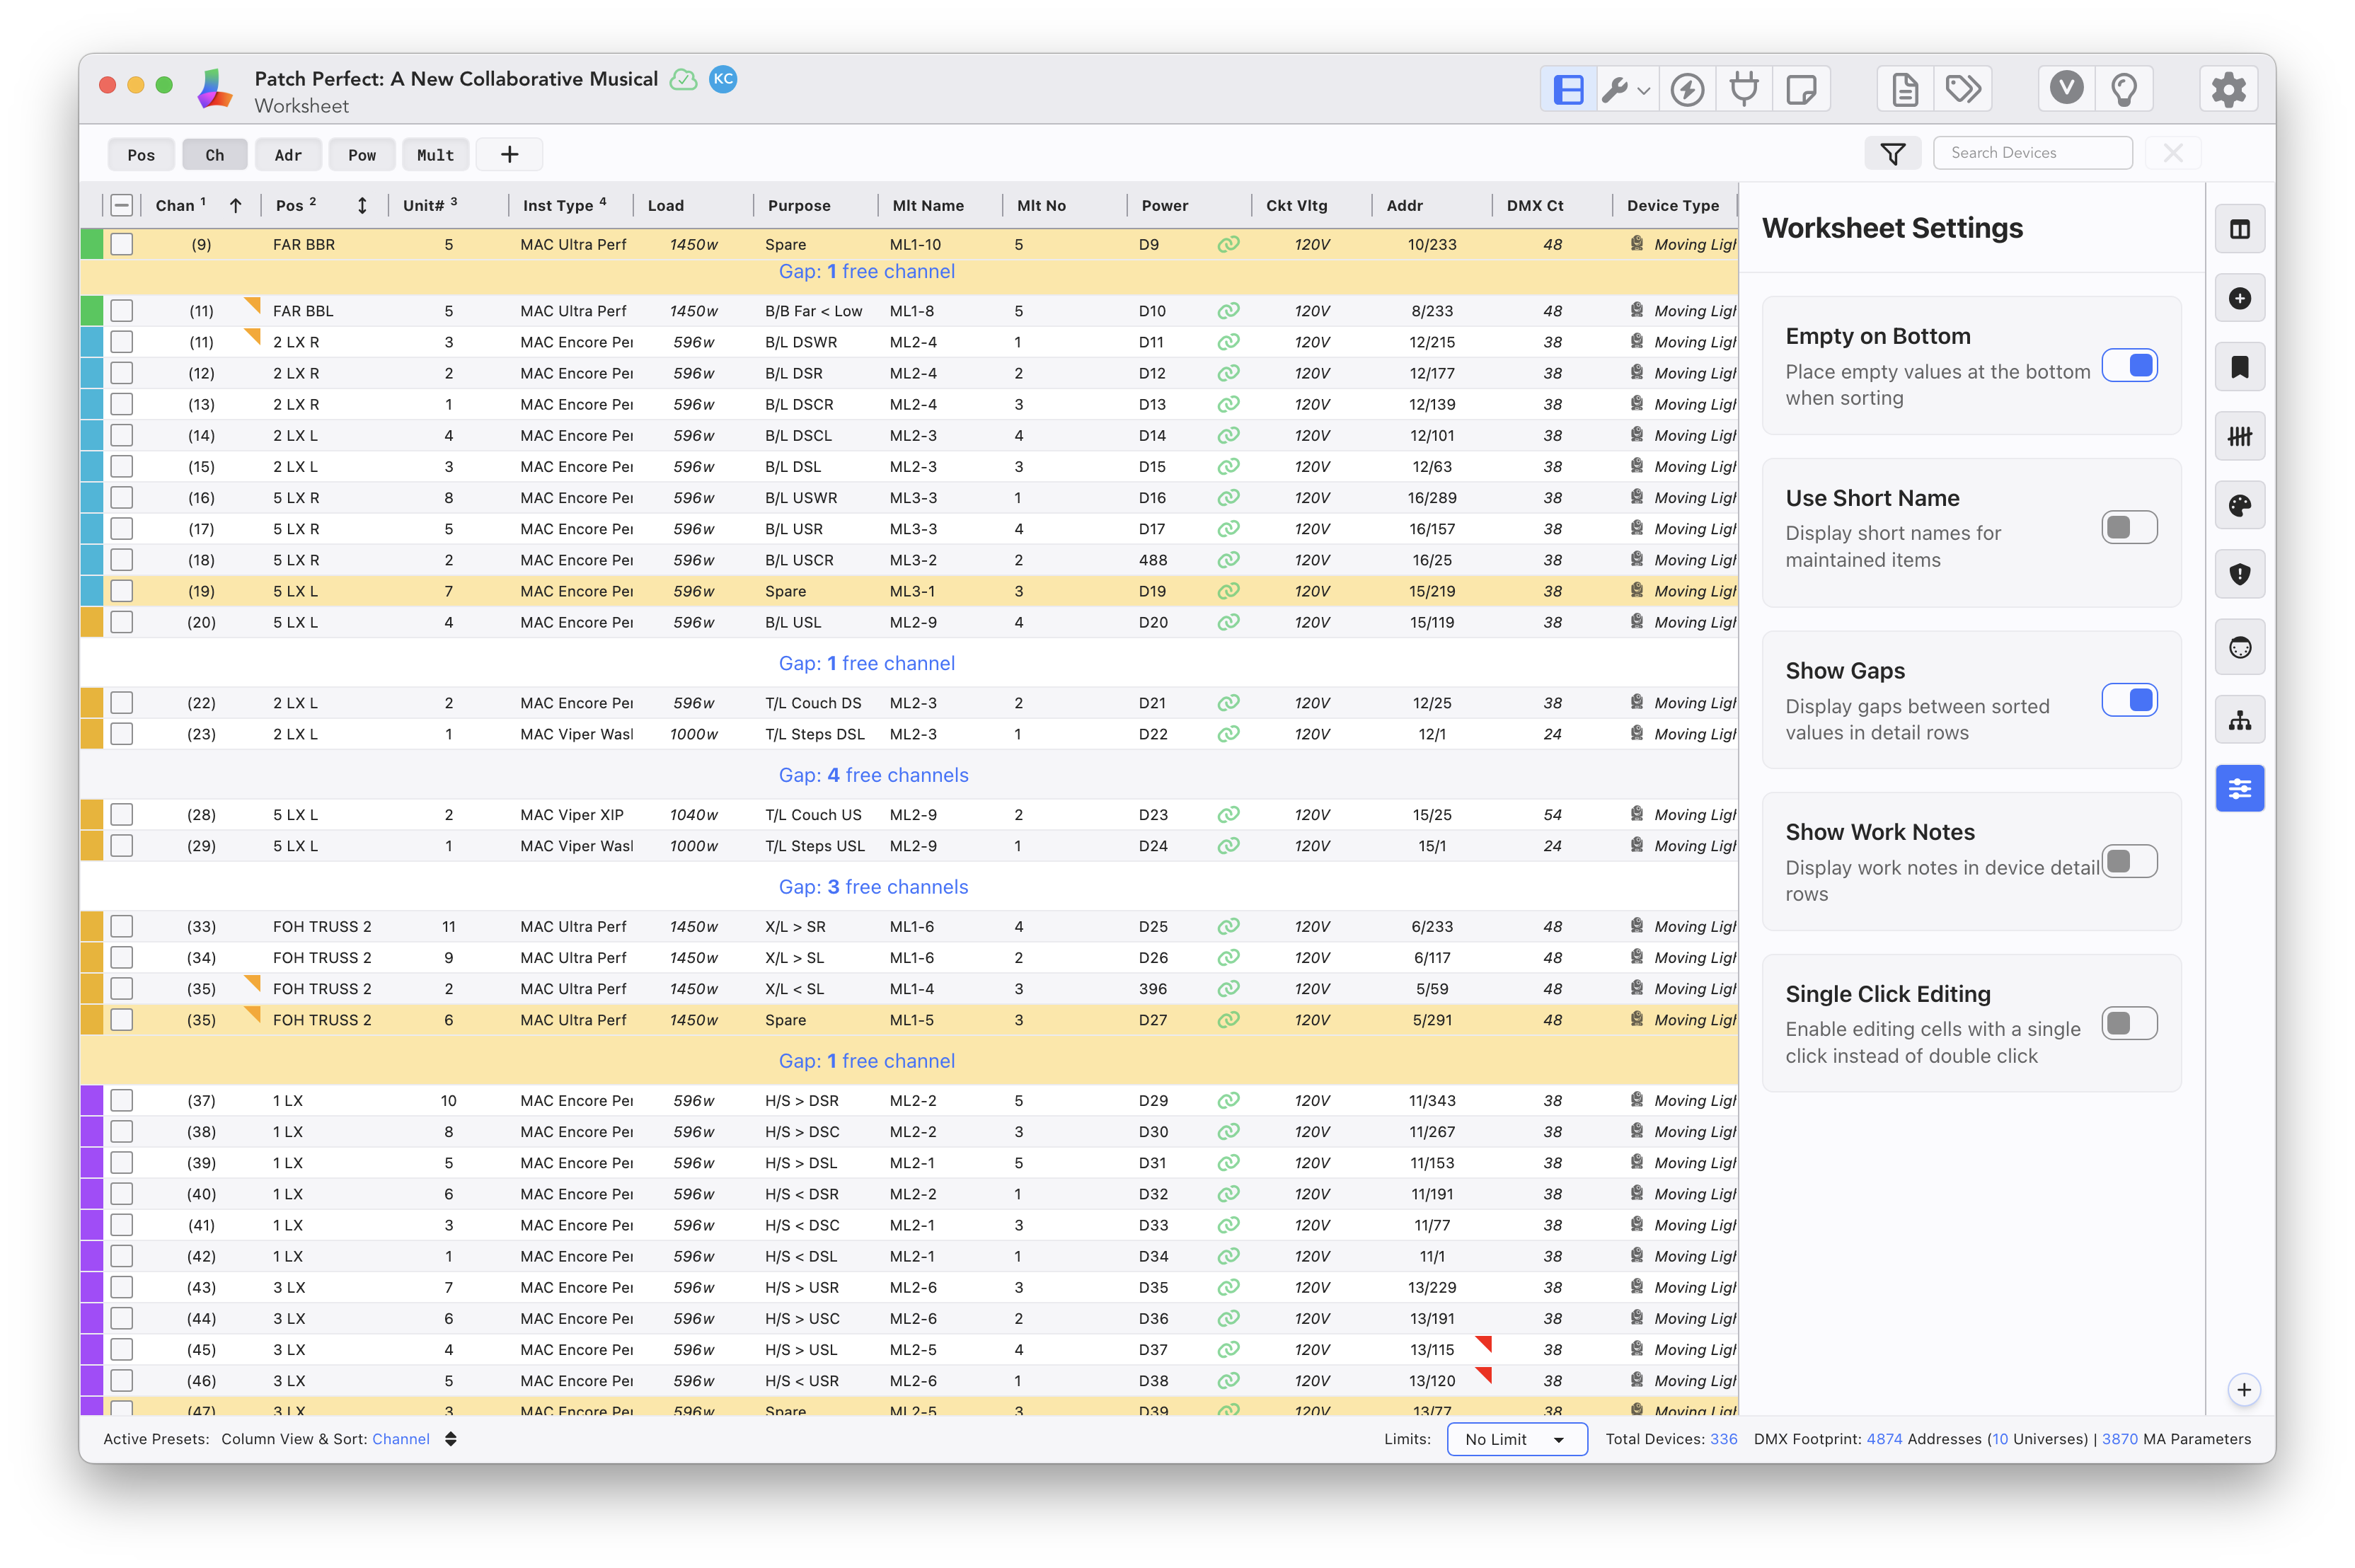The image size is (2355, 1568).
Task: Click the select-all checkbox in header
Action: (122, 205)
